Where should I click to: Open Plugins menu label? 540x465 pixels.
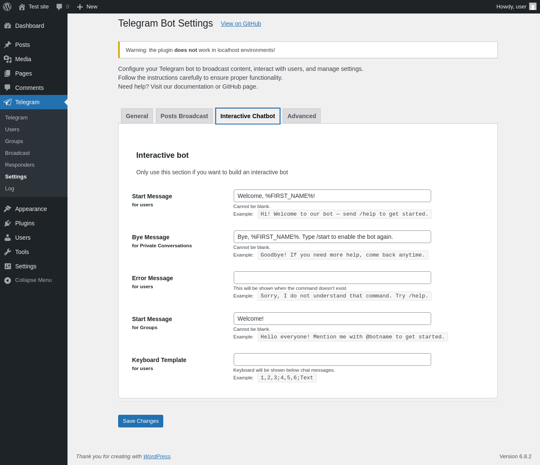coord(25,223)
